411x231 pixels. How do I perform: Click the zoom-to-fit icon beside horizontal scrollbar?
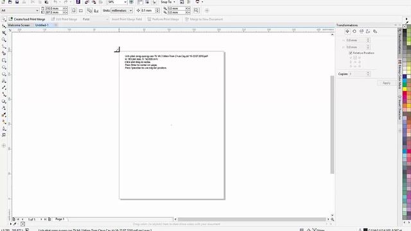pos(333,219)
